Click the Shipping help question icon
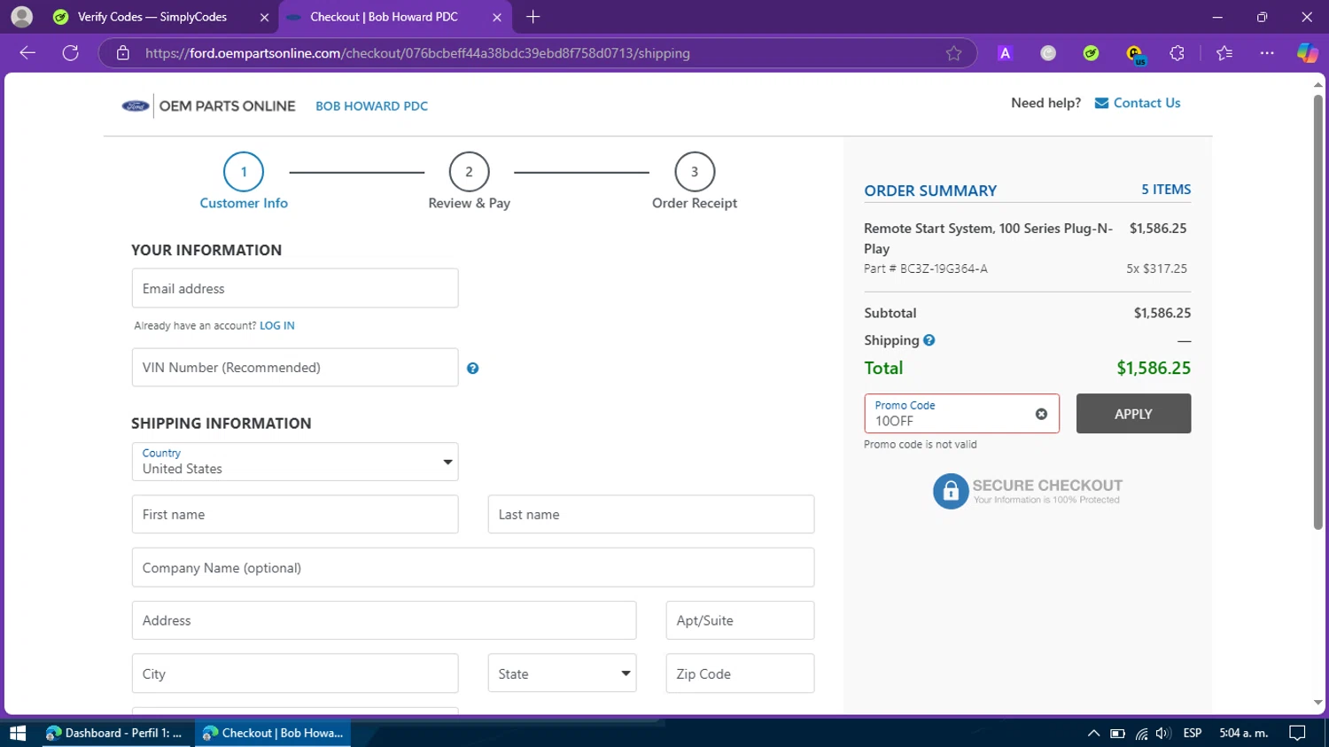Screen dimensions: 1329x747 [929, 340]
